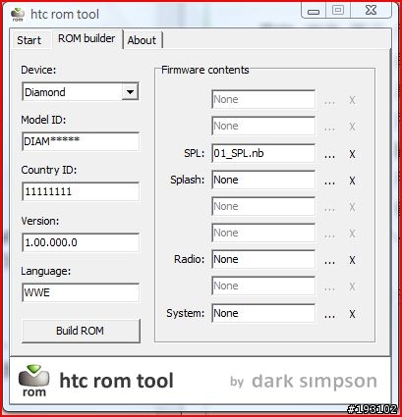The height and width of the screenshot is (417, 402).
Task: Click the 'Model ID:' label
Action: click(43, 120)
